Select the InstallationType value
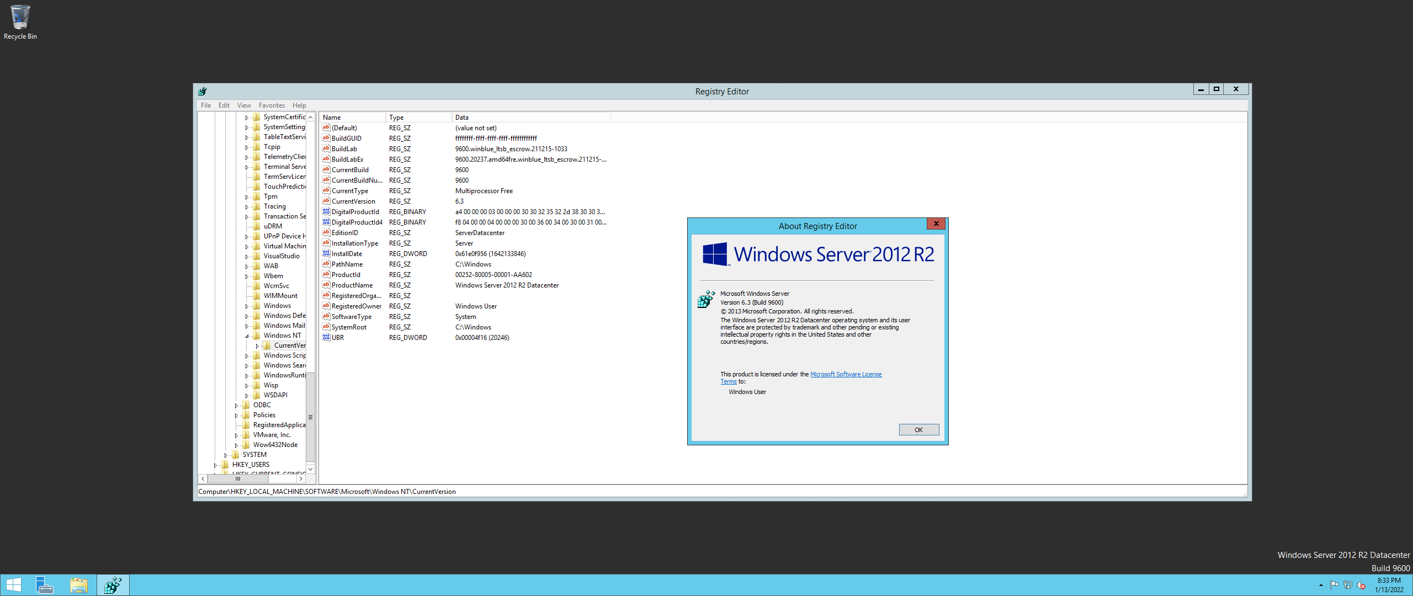Viewport: 1413px width, 596px height. 354,243
